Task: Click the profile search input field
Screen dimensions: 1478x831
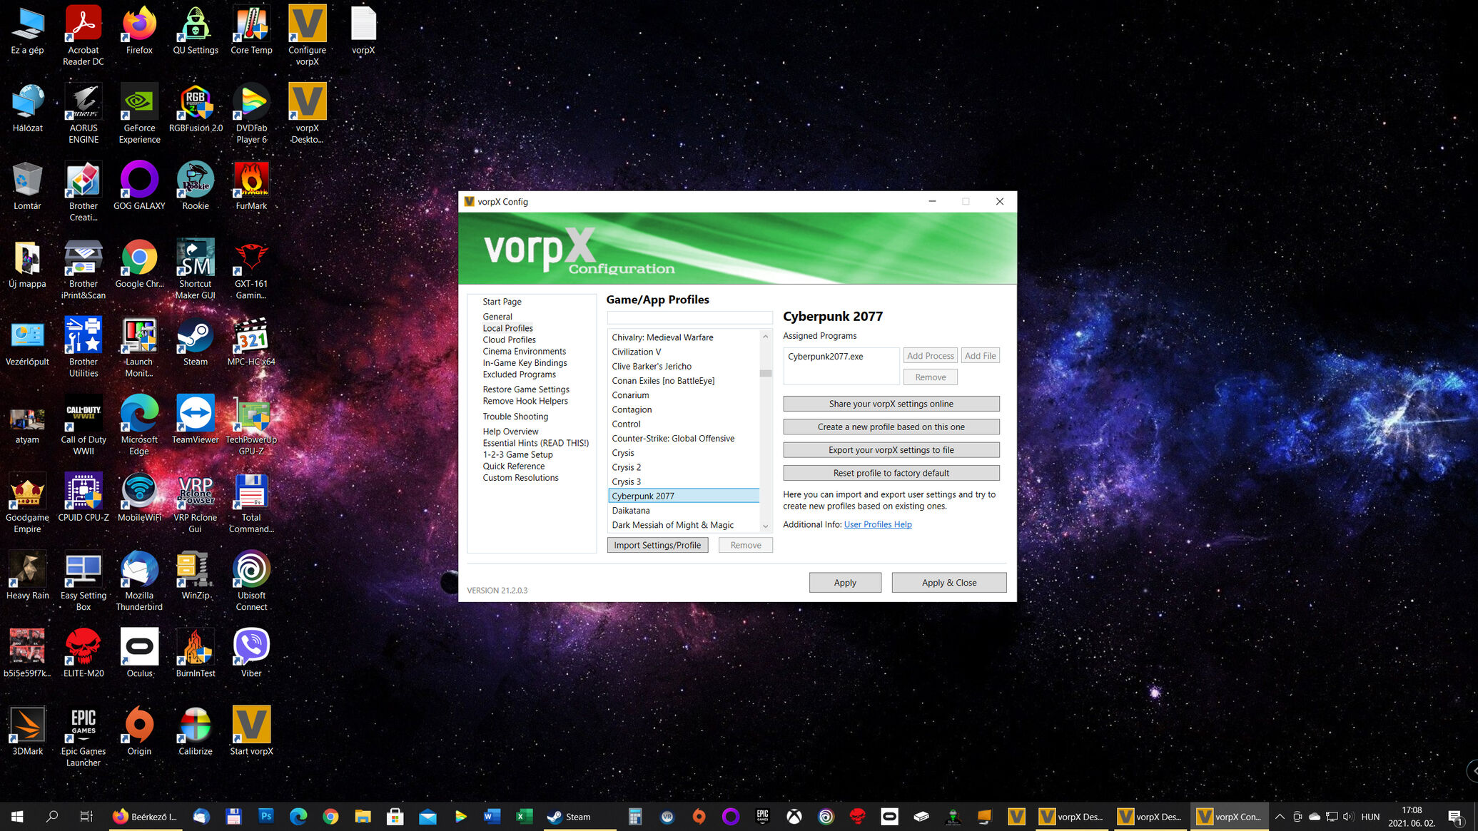Action: click(x=689, y=317)
